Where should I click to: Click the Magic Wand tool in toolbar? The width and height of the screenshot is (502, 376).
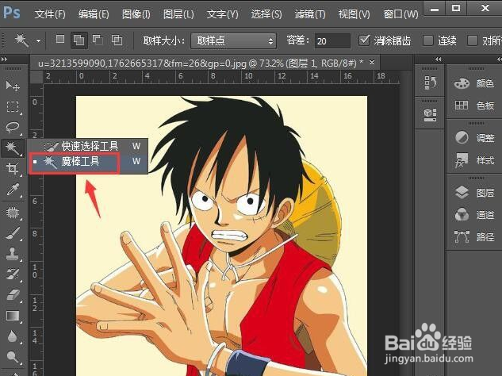tap(13, 148)
